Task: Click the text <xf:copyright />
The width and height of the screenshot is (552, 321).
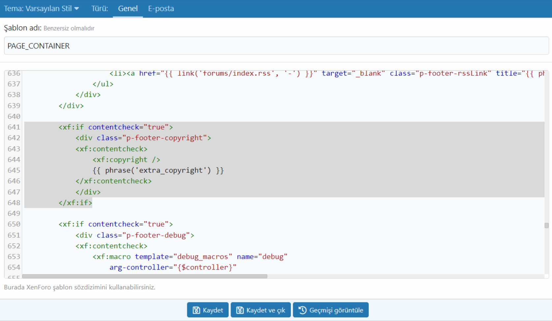Action: click(126, 160)
